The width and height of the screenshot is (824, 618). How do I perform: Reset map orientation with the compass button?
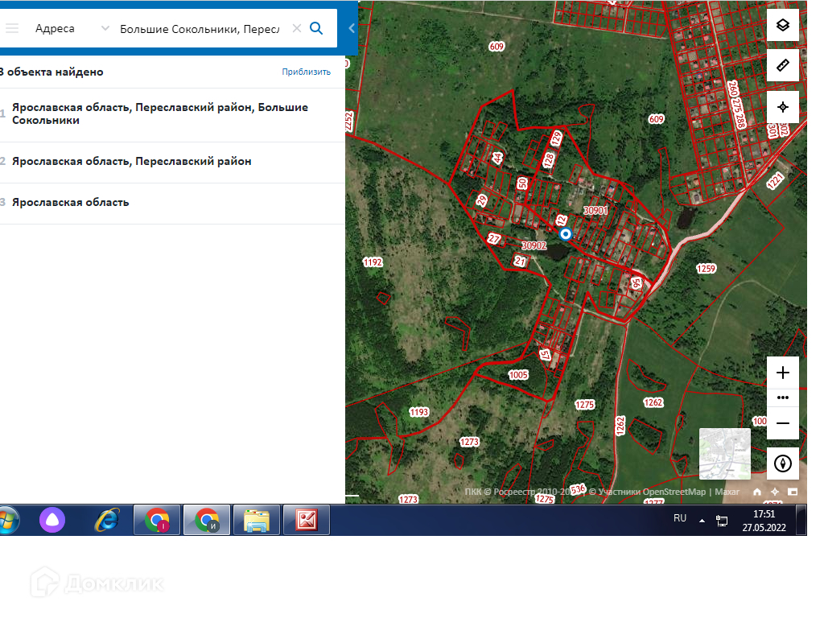click(x=782, y=463)
